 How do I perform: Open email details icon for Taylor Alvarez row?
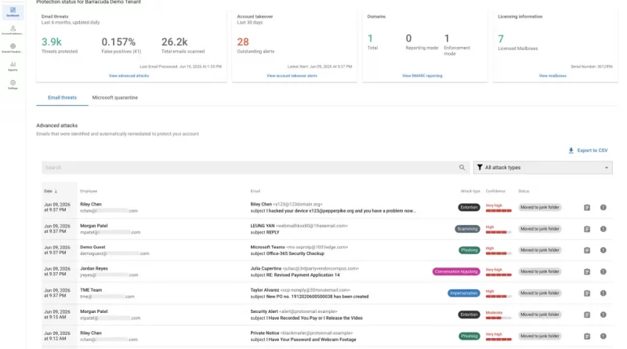tap(586, 293)
